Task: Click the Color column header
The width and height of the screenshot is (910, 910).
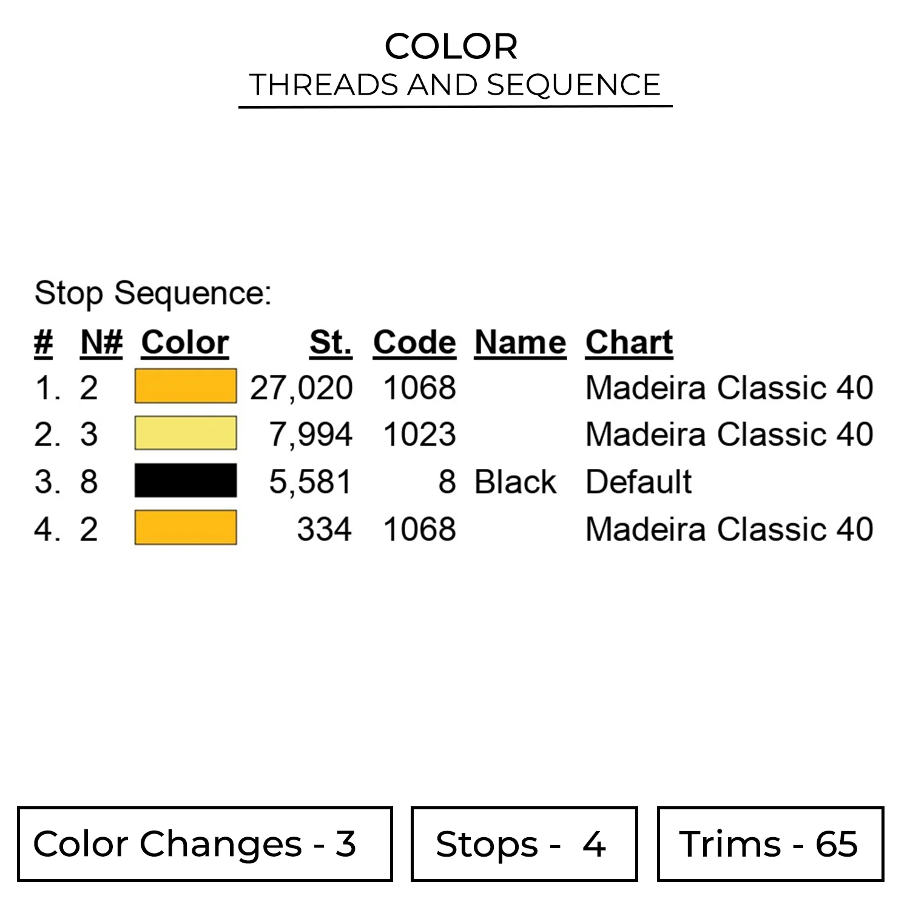Action: pyautogui.click(x=185, y=343)
